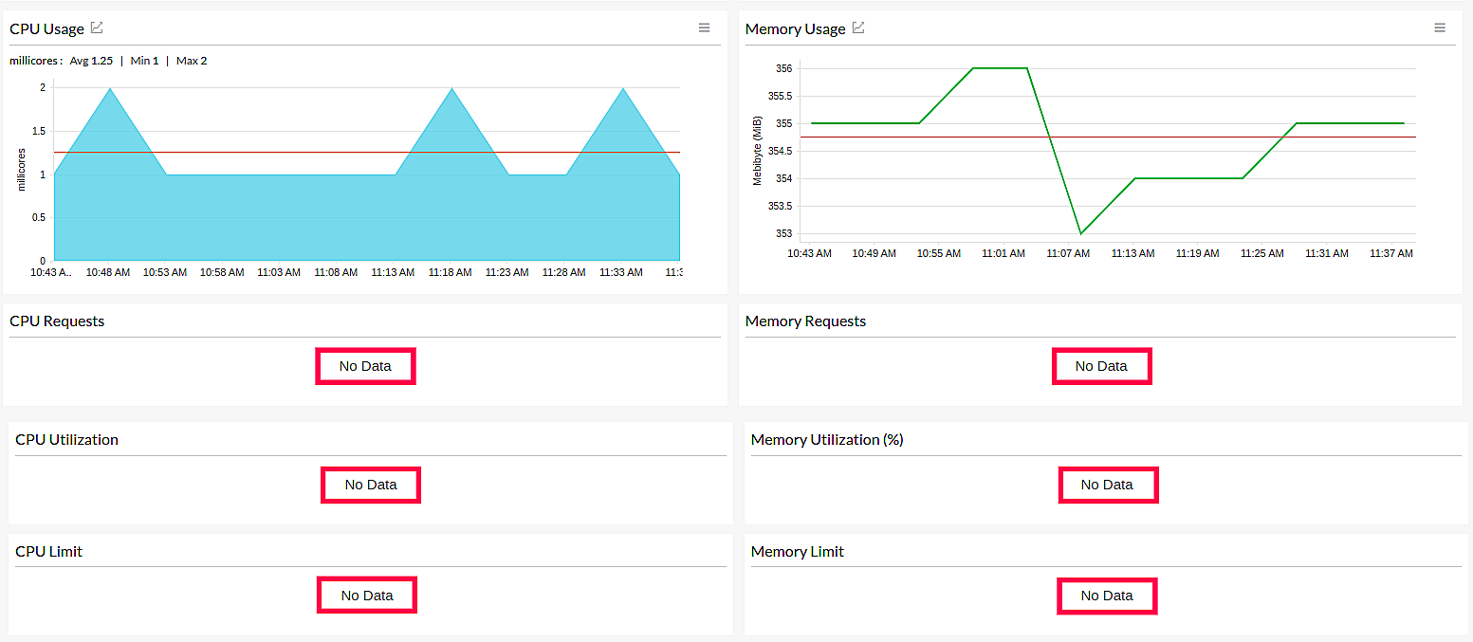Click No Data box under CPU Requests

point(365,366)
